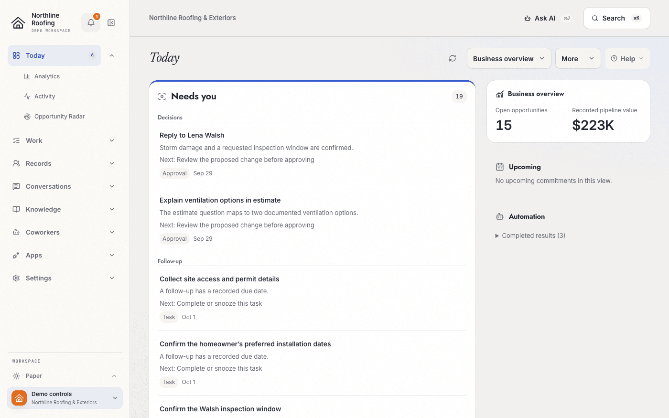Expand the Records section
This screenshot has height=418, width=669.
(112, 163)
